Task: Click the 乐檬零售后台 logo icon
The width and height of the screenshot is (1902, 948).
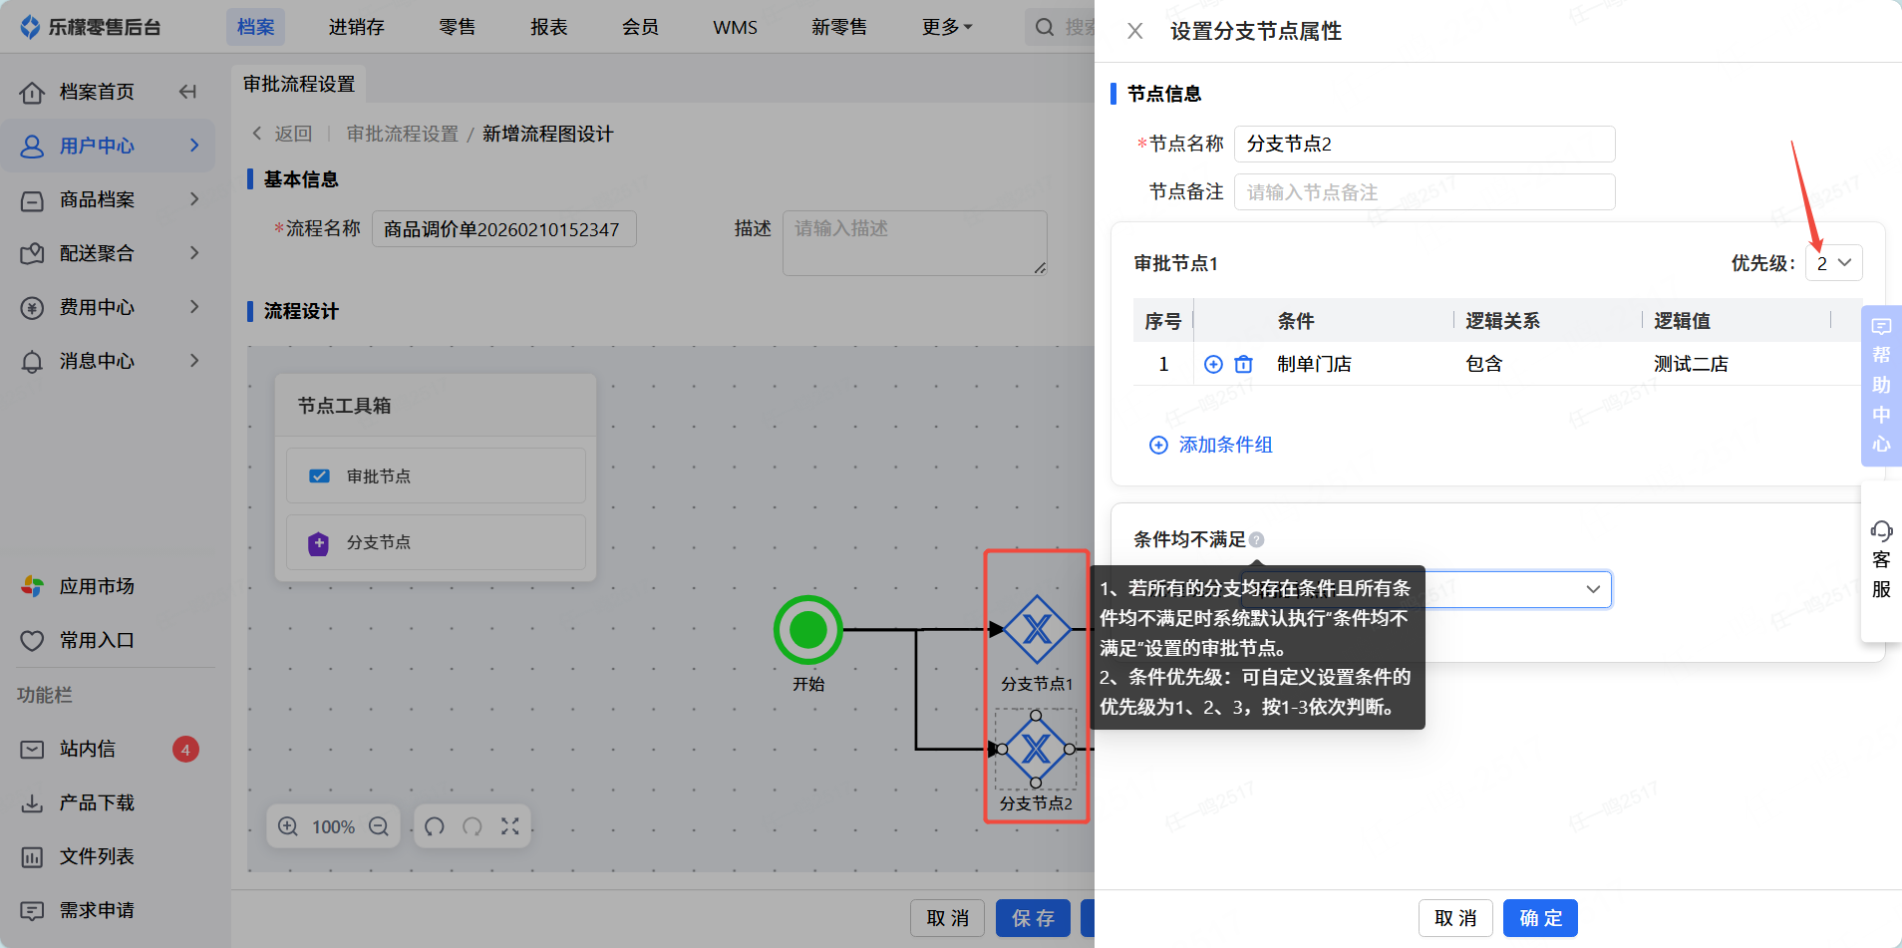Action: (31, 27)
